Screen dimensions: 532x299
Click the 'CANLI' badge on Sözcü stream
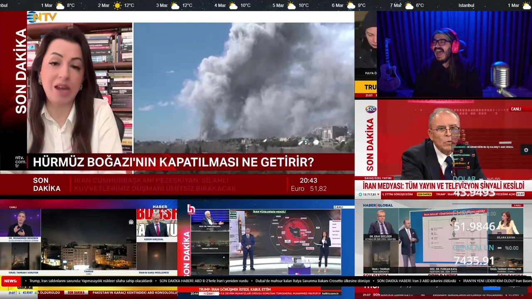coord(516,109)
